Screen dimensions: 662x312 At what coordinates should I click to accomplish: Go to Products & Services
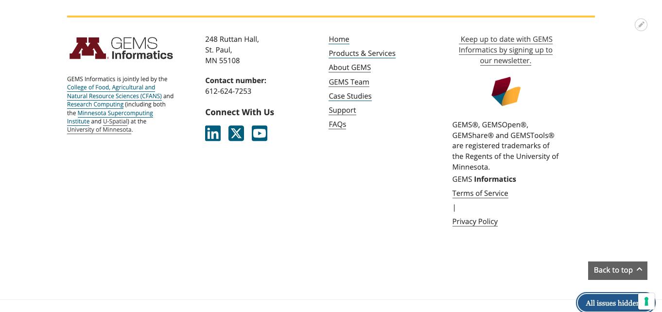coord(362,53)
